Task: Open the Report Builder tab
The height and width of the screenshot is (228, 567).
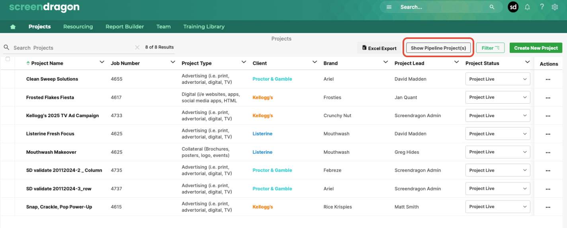Action: point(125,27)
